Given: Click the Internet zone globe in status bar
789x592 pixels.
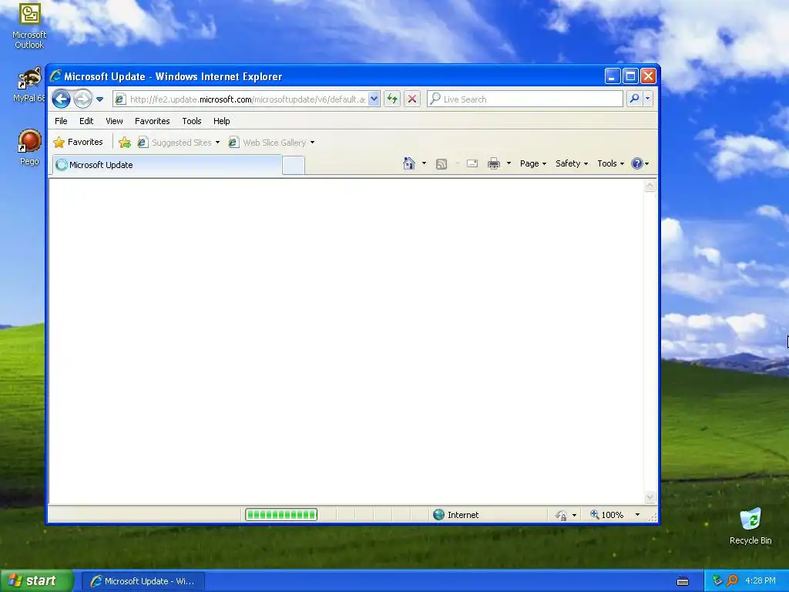Looking at the screenshot, I should tap(438, 514).
